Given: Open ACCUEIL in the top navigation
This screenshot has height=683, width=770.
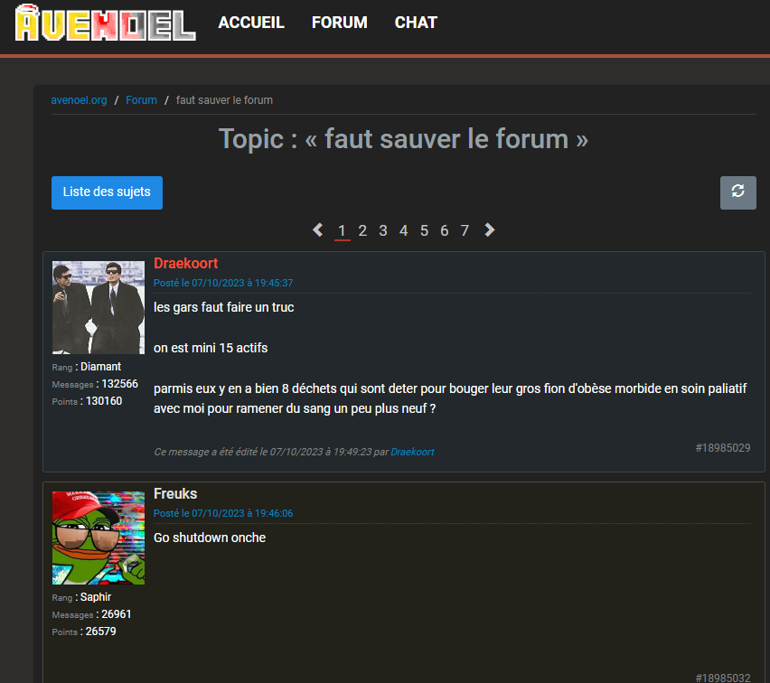Looking at the screenshot, I should pyautogui.click(x=251, y=23).
